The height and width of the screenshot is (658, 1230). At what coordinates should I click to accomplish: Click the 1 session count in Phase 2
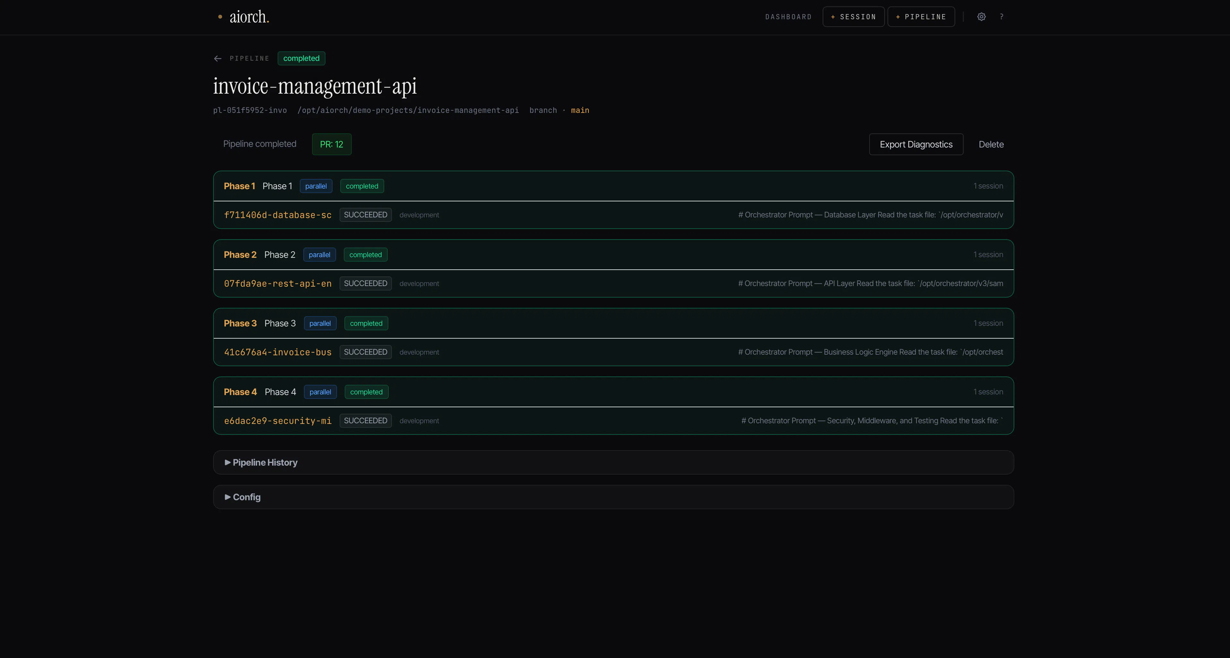click(x=988, y=255)
